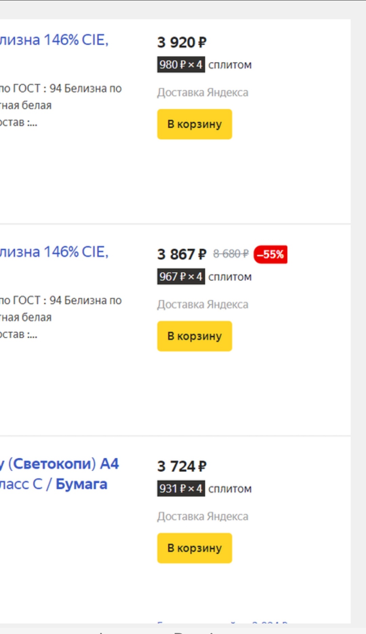
Task: Click the 3 724 ₽ price
Action: coord(182,466)
